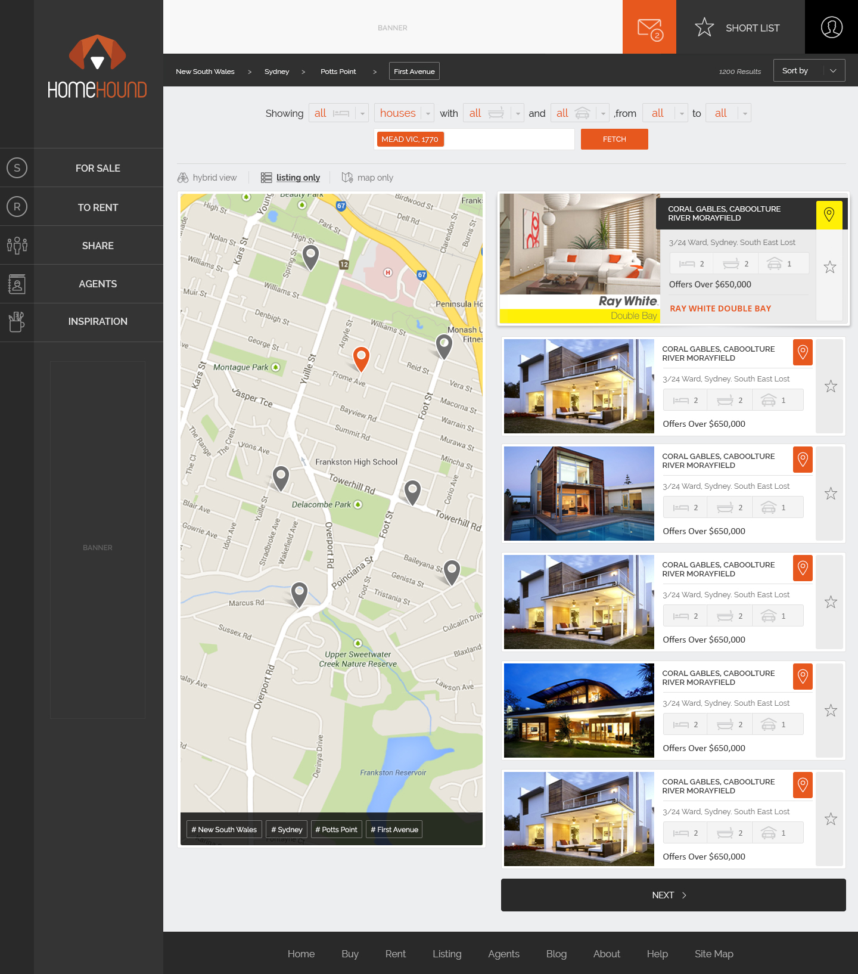Viewport: 858px width, 974px height.
Task: Select To Rent in sidebar
Action: click(x=98, y=207)
